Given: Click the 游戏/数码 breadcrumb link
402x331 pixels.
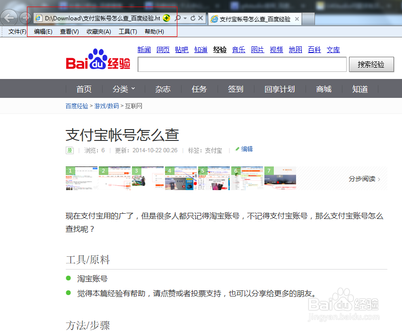Looking at the screenshot, I should [x=107, y=106].
